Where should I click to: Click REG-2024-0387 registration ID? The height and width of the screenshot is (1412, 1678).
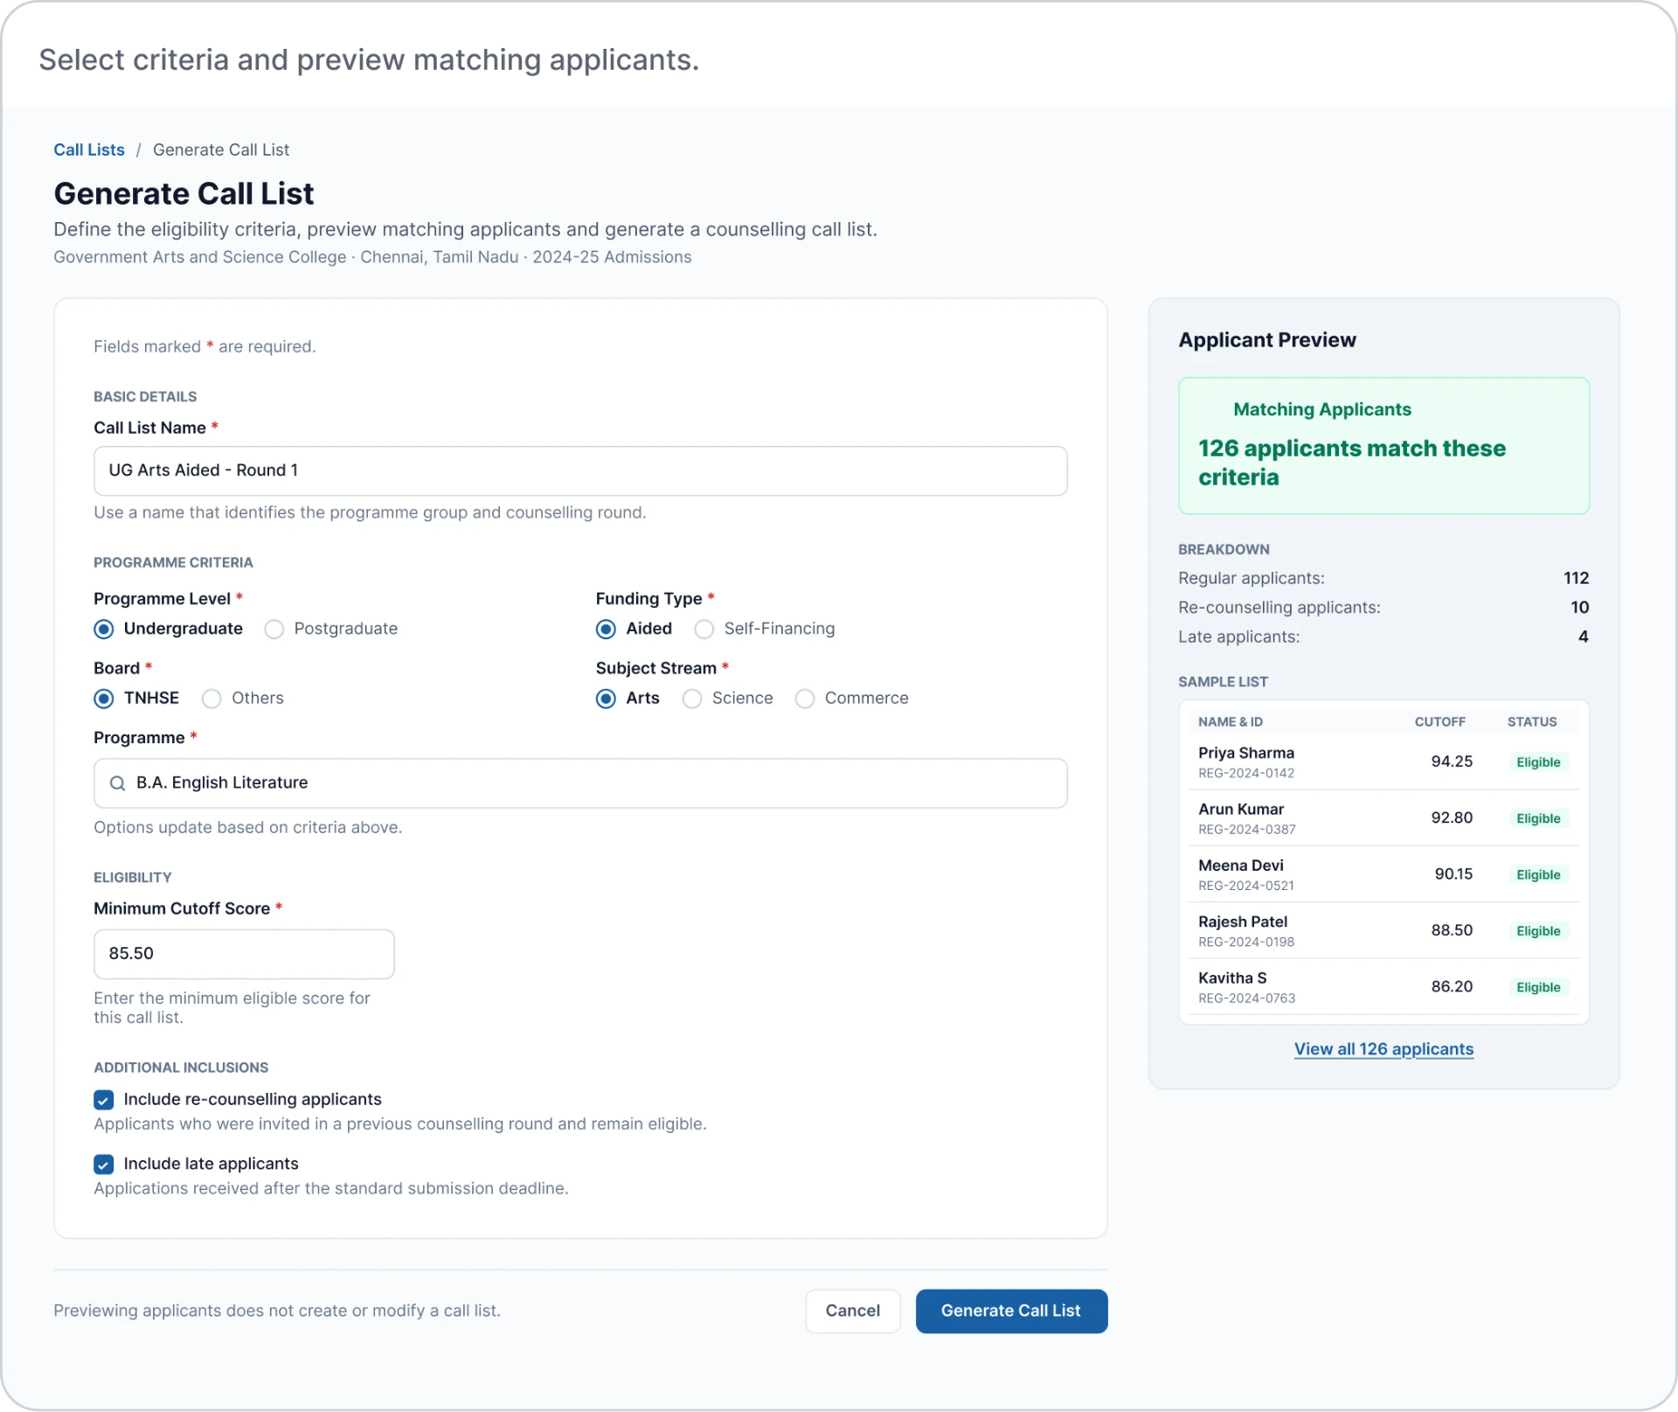(1246, 830)
